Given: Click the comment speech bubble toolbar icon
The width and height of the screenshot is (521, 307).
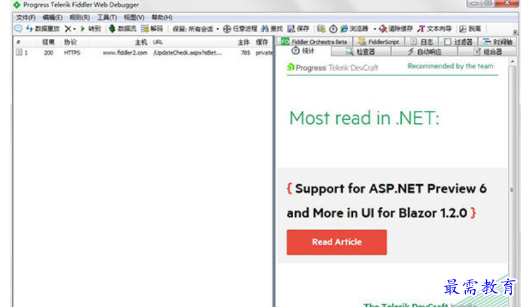Looking at the screenshot, I should (18, 29).
